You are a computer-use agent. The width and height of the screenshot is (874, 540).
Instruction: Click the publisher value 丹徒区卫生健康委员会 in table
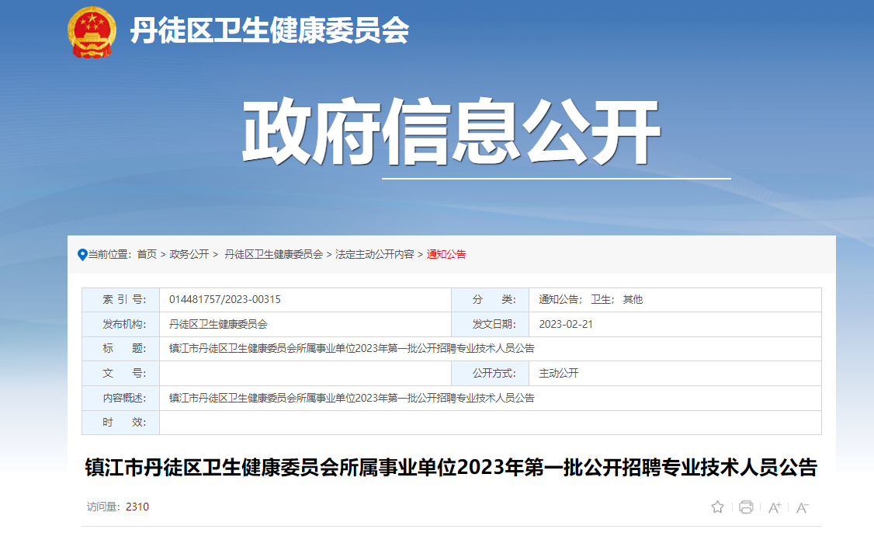pos(219,324)
